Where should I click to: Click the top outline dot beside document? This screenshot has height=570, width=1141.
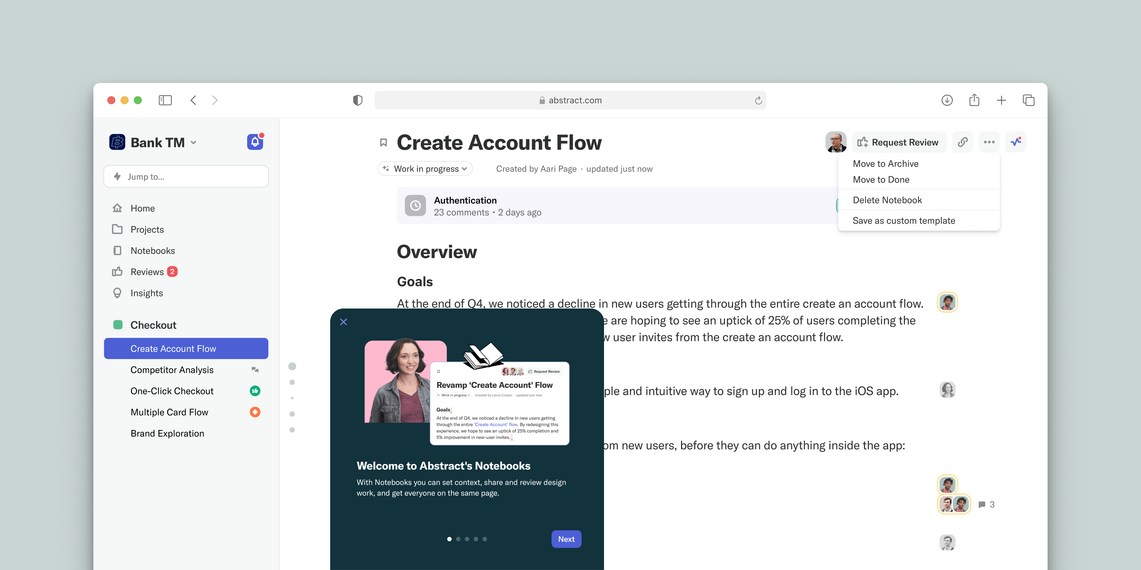(292, 367)
